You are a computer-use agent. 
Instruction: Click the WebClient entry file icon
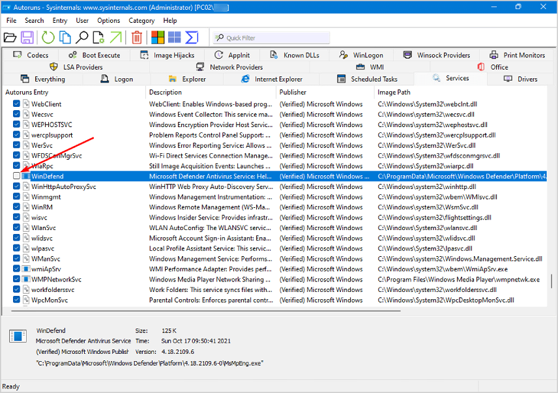(25, 104)
